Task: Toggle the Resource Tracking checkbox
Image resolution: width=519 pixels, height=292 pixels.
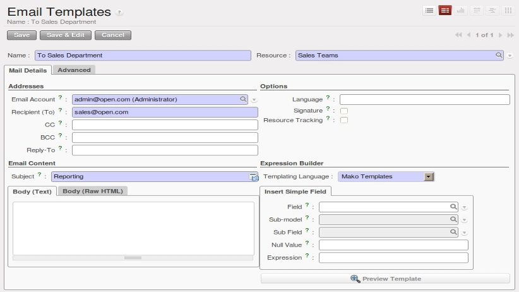Action: (x=344, y=120)
